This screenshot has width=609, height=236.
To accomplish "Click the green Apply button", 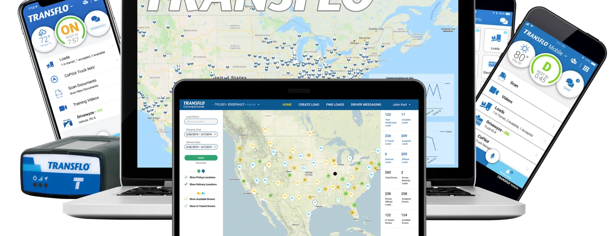I will point(201,158).
